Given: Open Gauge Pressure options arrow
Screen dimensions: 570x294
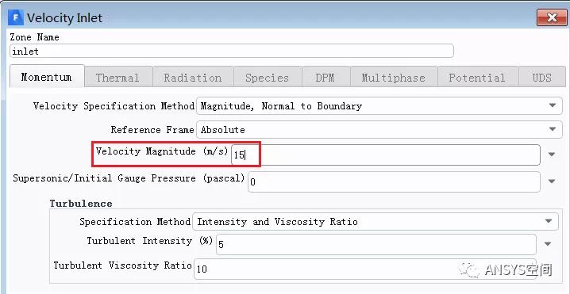Looking at the screenshot, I should (x=552, y=181).
